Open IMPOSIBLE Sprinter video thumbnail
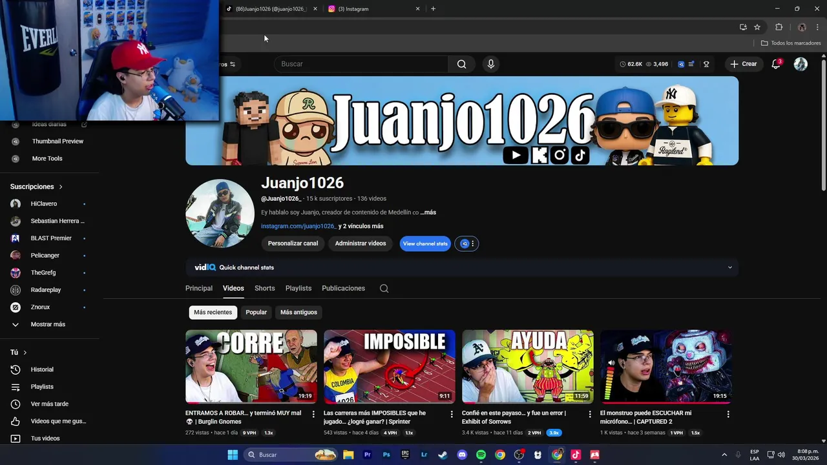Image resolution: width=827 pixels, height=465 pixels. click(x=390, y=367)
